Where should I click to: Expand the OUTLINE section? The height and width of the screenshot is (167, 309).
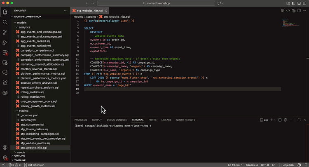(x=20, y=156)
